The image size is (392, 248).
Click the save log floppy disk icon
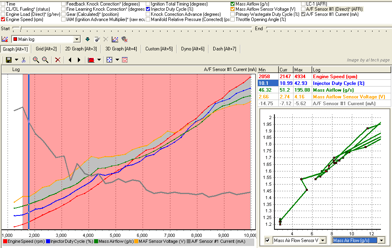coord(9,60)
